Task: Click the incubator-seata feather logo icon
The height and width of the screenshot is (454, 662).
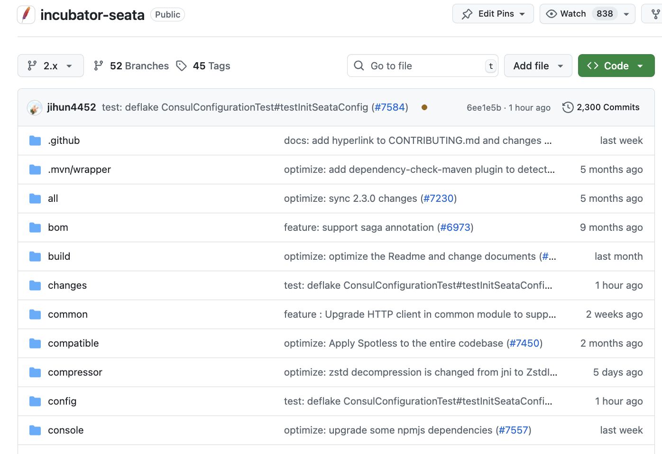Action: pyautogui.click(x=26, y=14)
